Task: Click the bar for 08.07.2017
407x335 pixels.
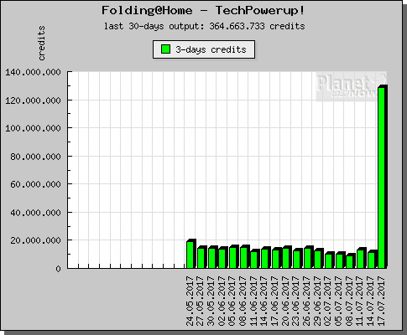Action: pyautogui.click(x=351, y=260)
